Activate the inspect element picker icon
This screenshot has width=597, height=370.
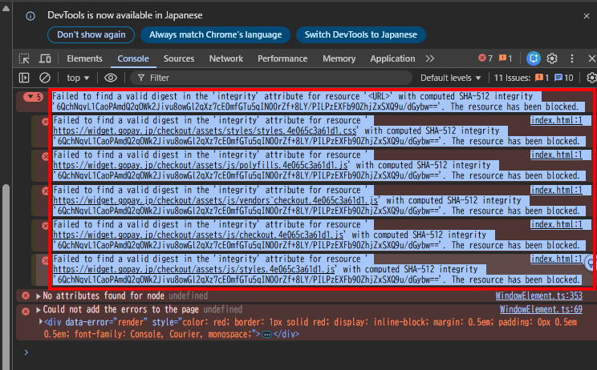(x=24, y=58)
